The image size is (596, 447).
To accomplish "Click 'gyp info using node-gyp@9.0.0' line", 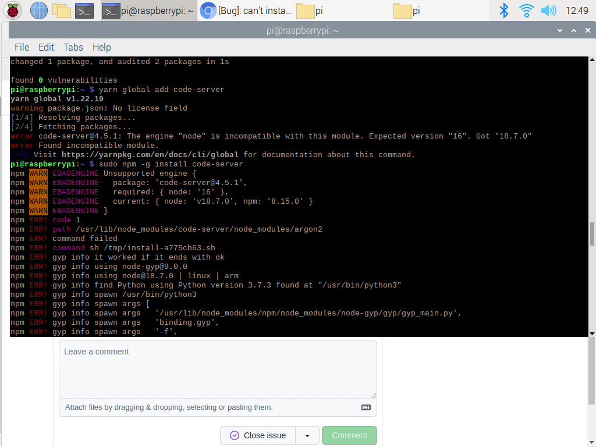I will 99,267.
